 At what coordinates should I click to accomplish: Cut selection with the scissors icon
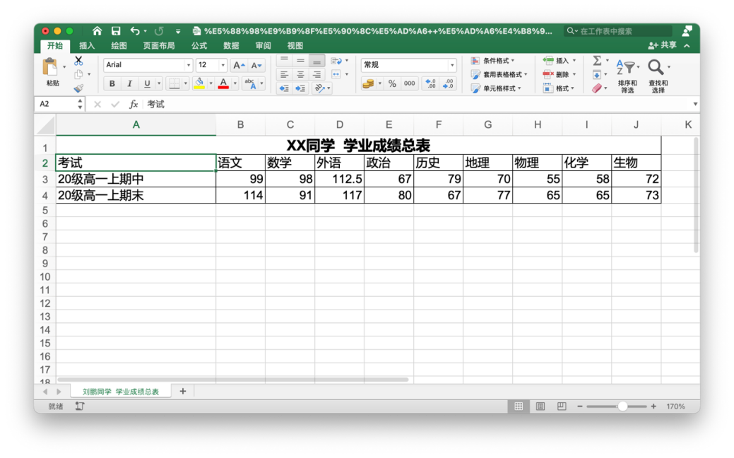pos(78,61)
